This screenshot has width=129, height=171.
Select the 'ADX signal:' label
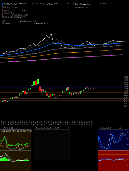(6, 23)
